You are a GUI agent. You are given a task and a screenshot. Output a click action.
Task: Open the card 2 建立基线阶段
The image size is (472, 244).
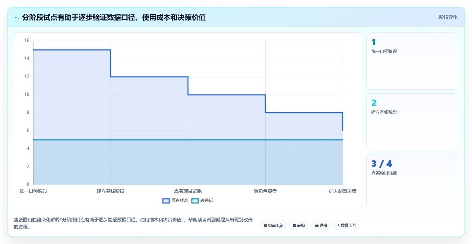pyautogui.click(x=412, y=122)
